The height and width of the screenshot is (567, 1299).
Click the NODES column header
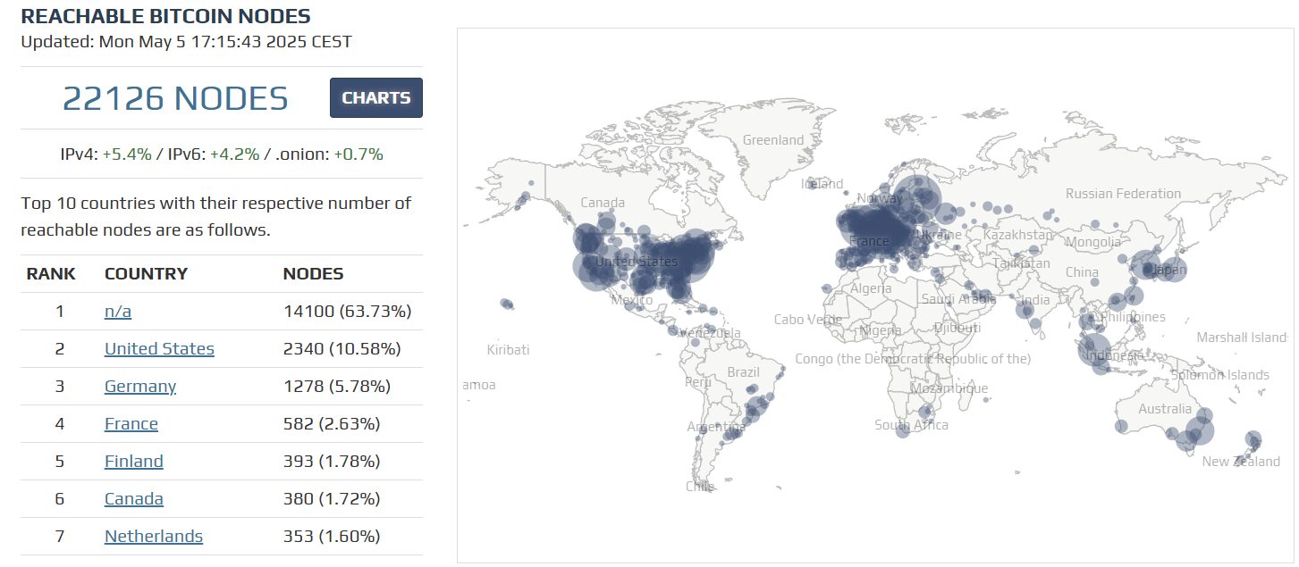(313, 274)
